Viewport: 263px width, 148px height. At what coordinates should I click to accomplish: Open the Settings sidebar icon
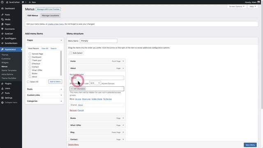coord(2,98)
